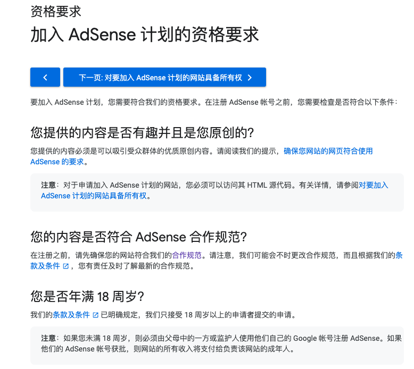Open the 确保您网站的网页符合使用 AdSense 的要求 link

pyautogui.click(x=328, y=151)
